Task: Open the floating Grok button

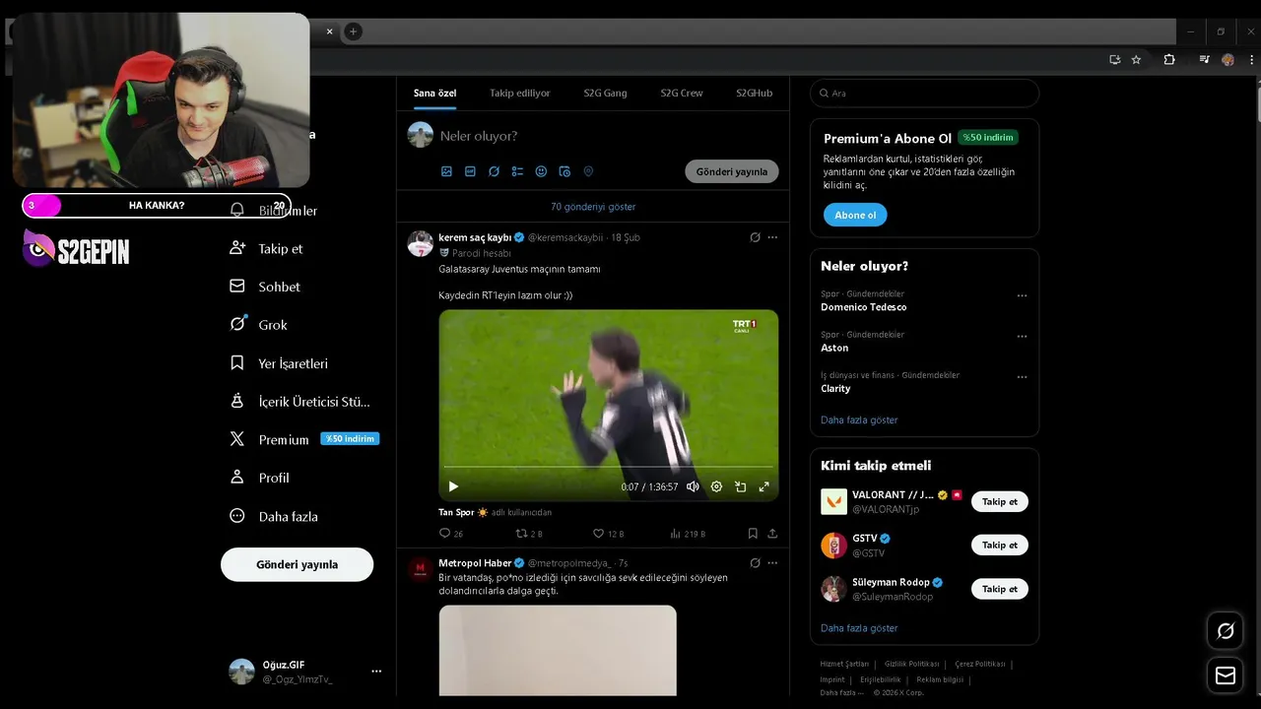Action: (x=1226, y=631)
